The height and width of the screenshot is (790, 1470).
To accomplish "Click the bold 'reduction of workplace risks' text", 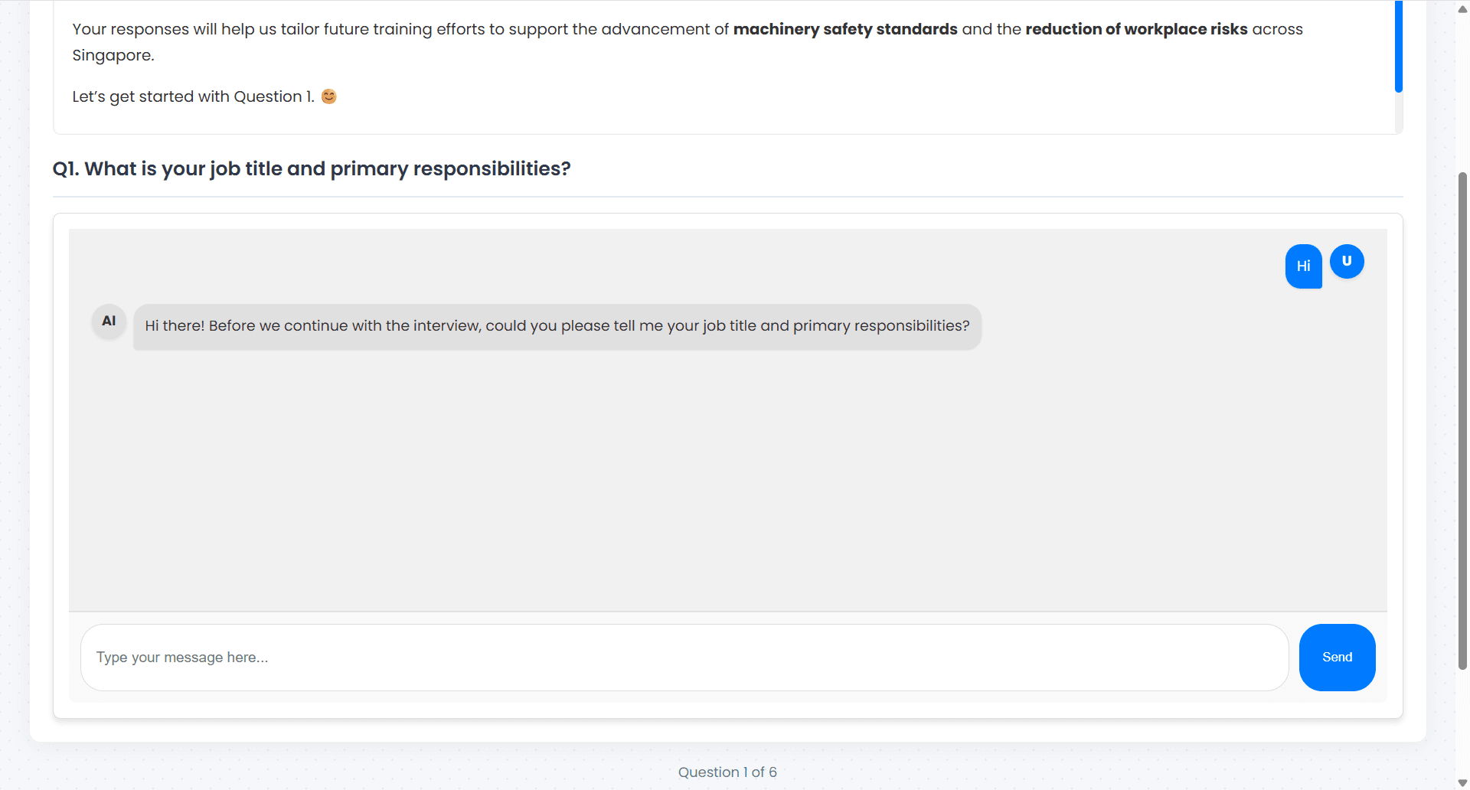I will [1136, 29].
